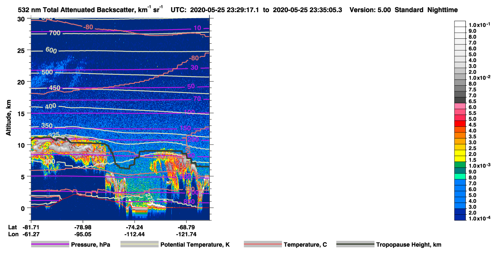Click the color bar label '1.0x10⁻²'

point(480,77)
